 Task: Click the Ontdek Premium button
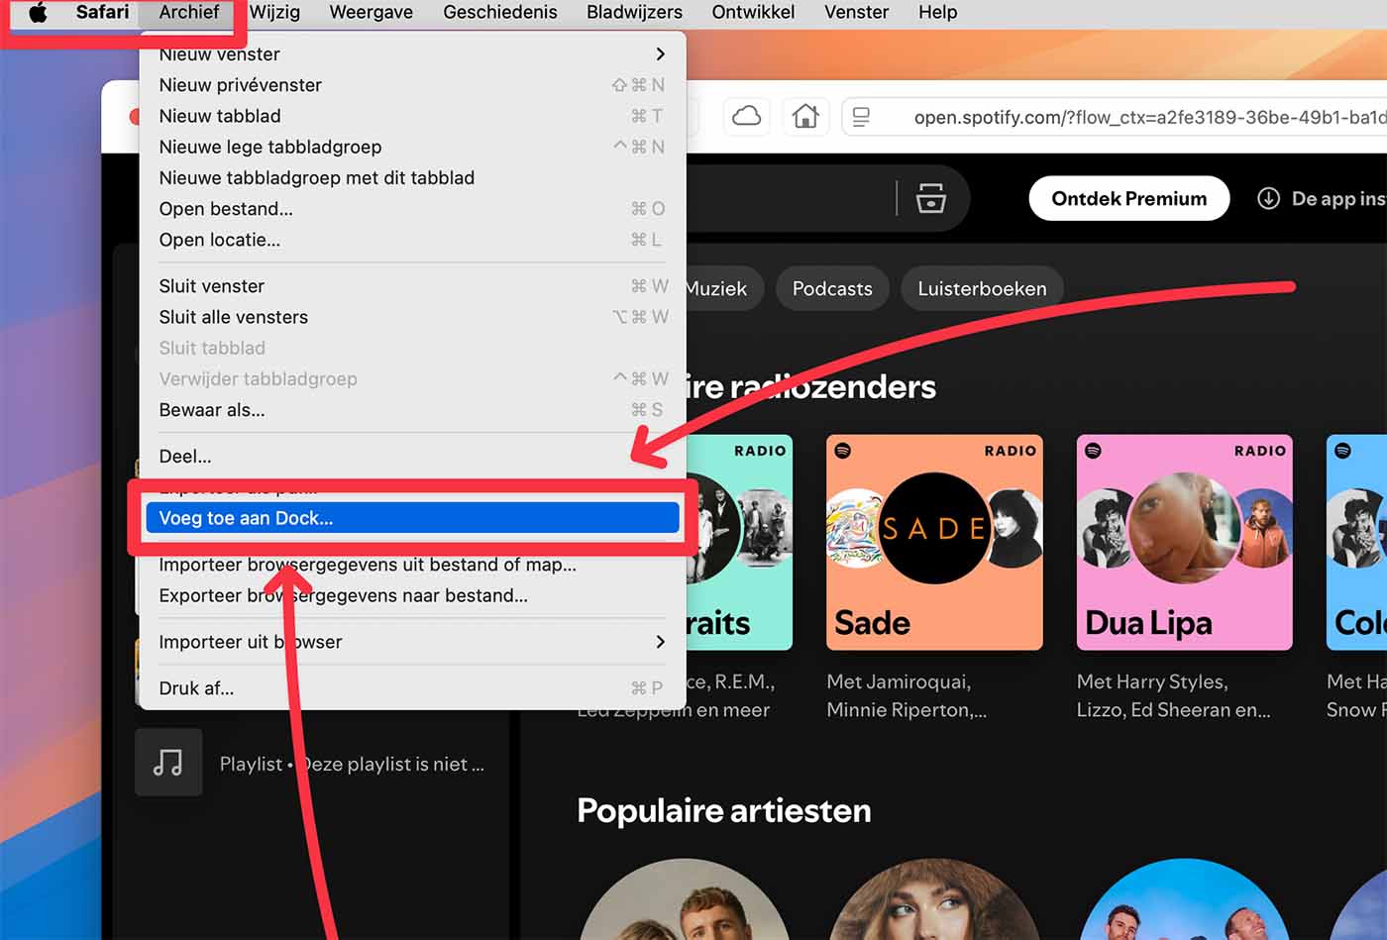point(1129,198)
